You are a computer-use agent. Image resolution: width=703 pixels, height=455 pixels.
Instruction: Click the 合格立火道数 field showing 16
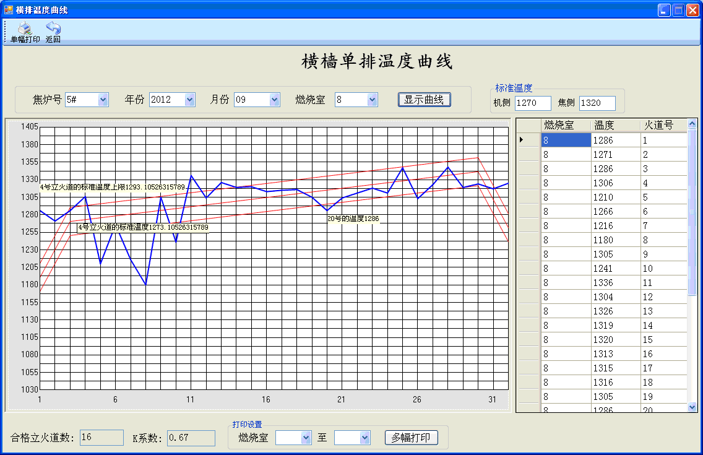click(x=101, y=438)
